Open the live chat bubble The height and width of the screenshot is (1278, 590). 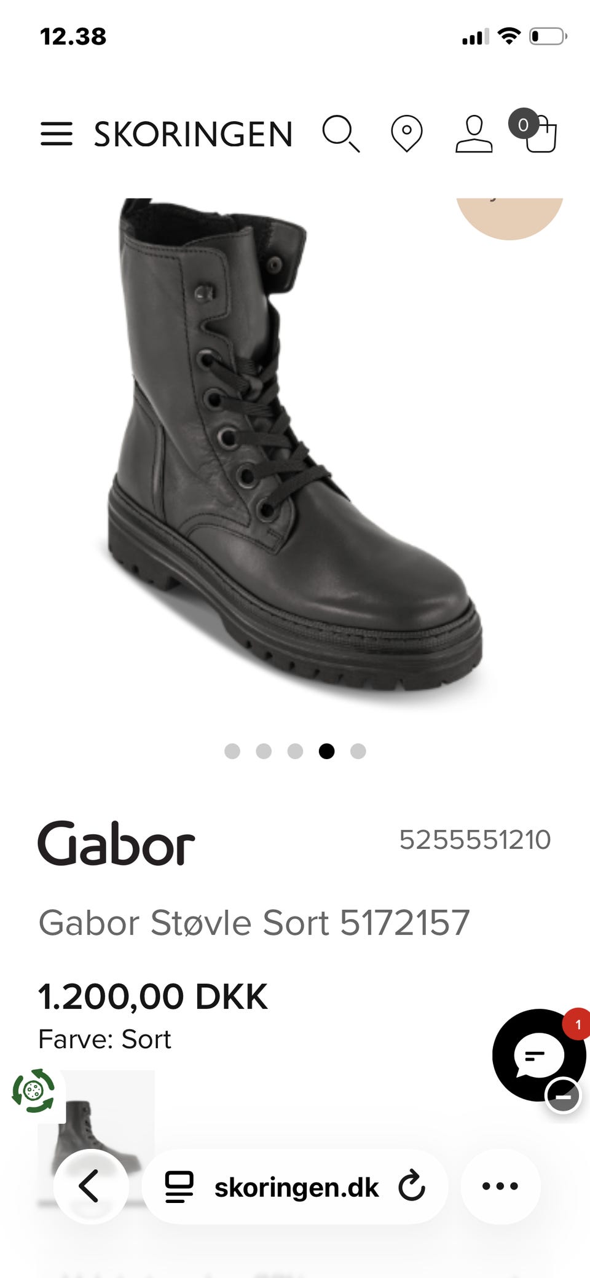tap(539, 1055)
